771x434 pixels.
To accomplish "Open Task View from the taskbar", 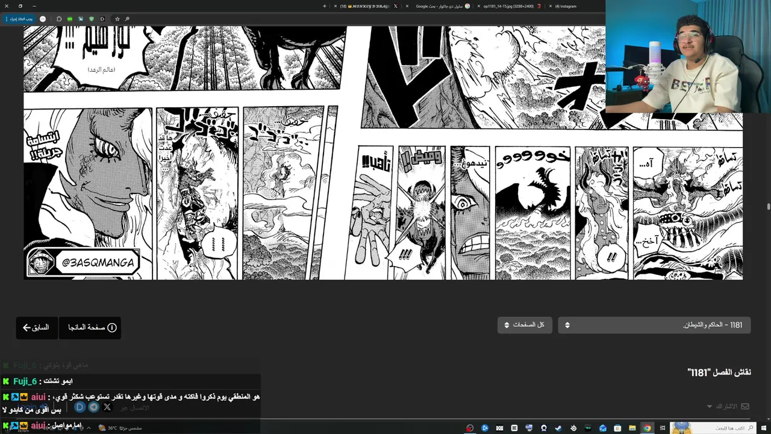I will click(x=662, y=428).
